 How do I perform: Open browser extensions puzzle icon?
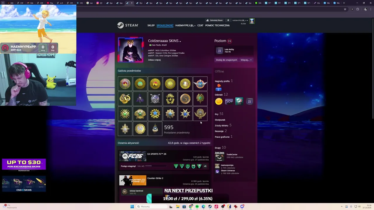[x=358, y=9]
